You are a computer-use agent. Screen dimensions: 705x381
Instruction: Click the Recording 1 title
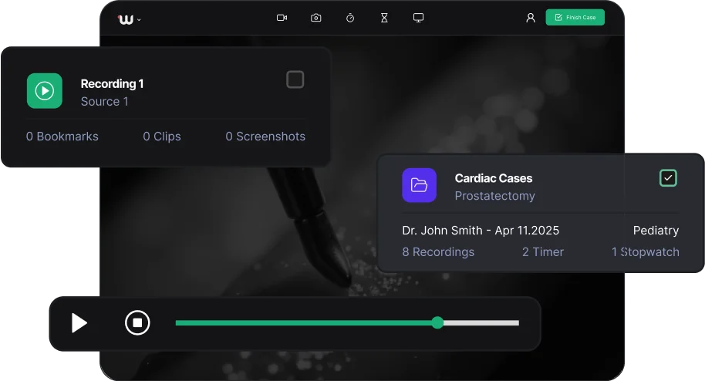(112, 83)
